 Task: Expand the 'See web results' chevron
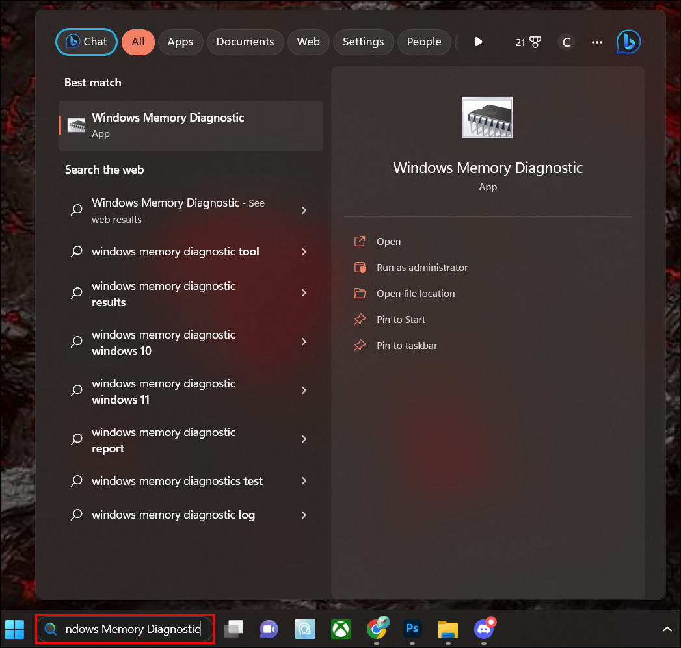[304, 211]
